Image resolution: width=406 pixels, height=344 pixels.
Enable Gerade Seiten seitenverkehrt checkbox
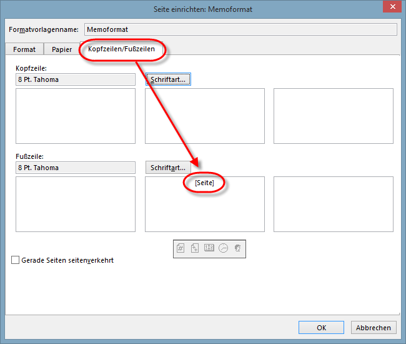pyautogui.click(x=16, y=260)
